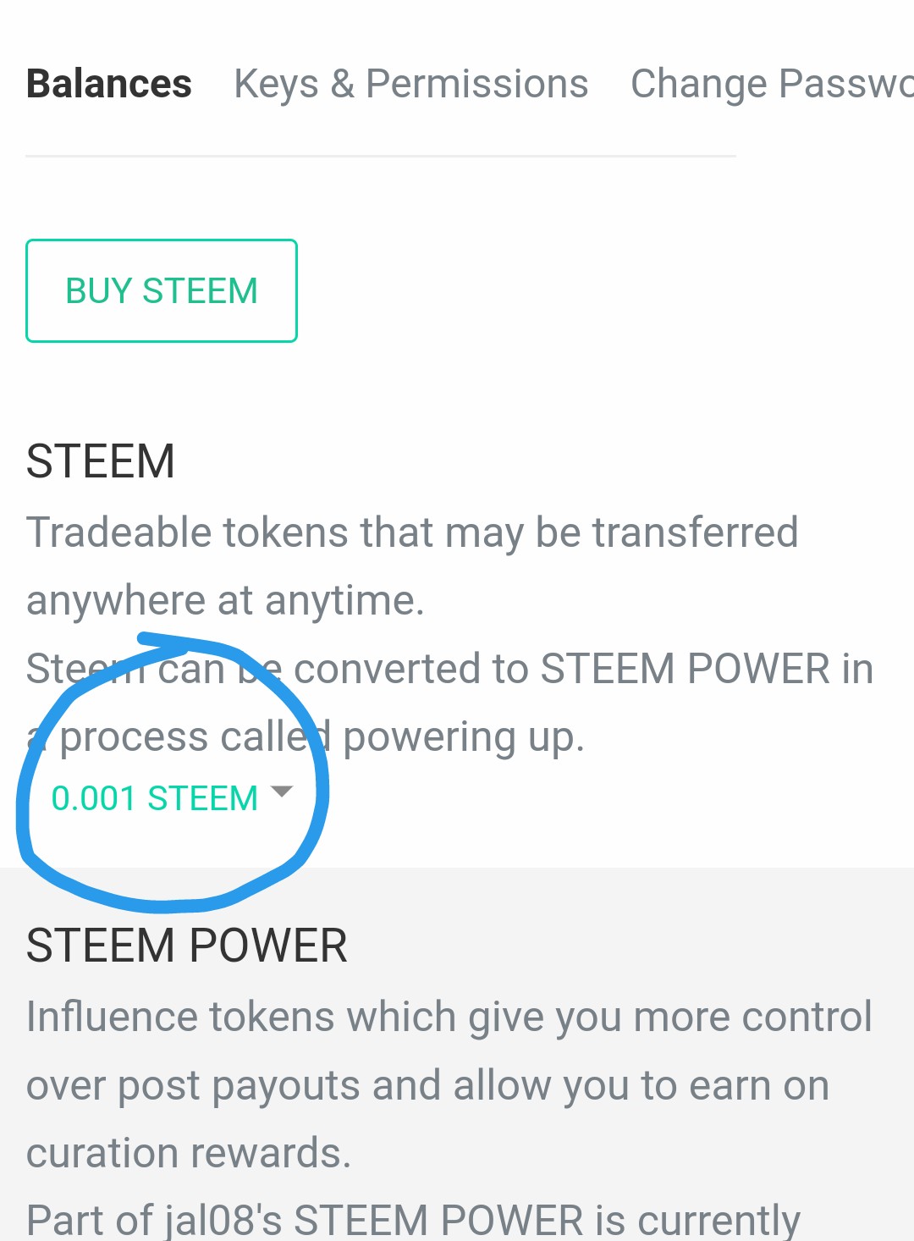This screenshot has height=1241, width=914.
Task: Click the STEEM section heading
Action: tap(100, 461)
